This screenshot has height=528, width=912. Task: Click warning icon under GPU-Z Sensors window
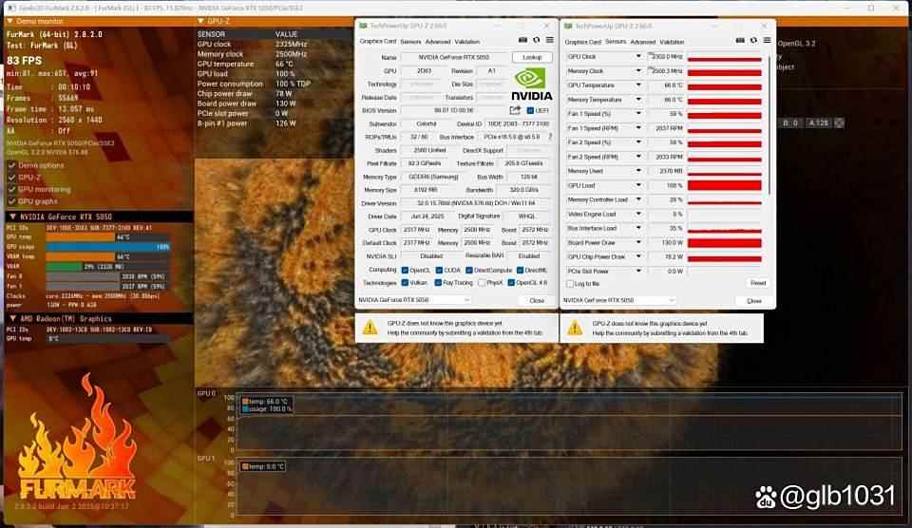tap(575, 328)
